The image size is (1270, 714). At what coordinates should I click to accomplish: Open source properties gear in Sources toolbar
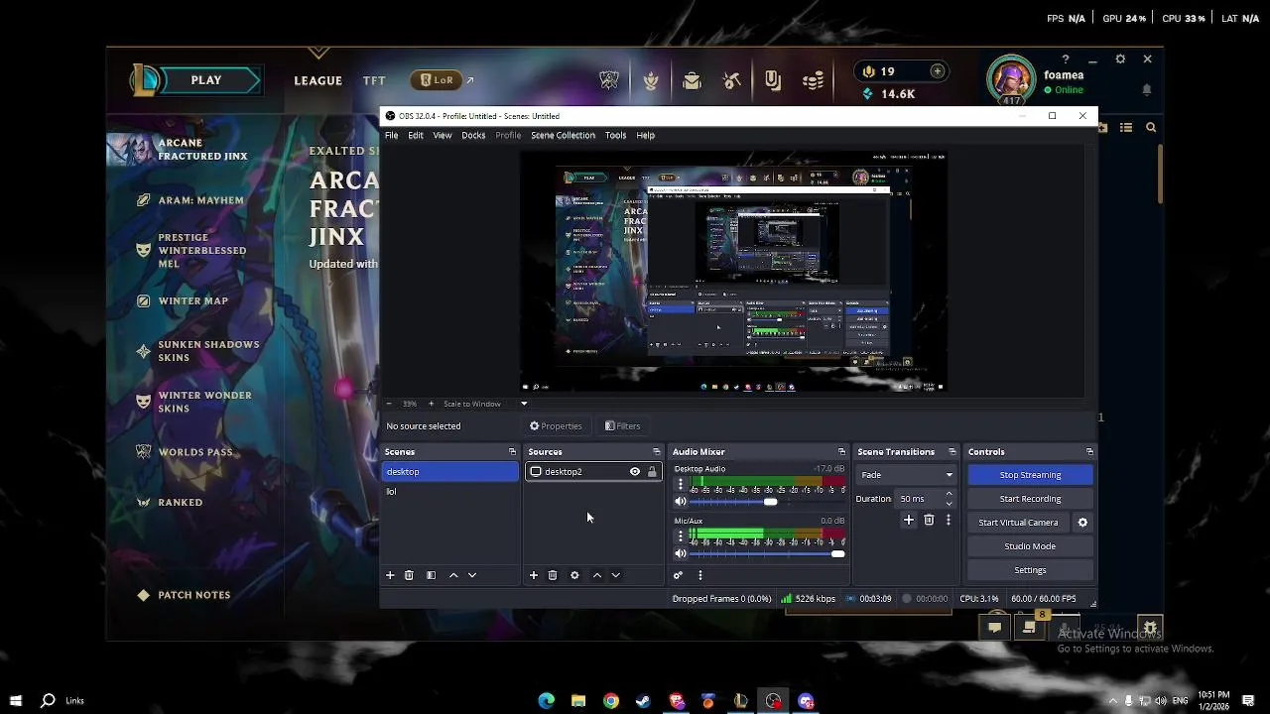(x=574, y=575)
